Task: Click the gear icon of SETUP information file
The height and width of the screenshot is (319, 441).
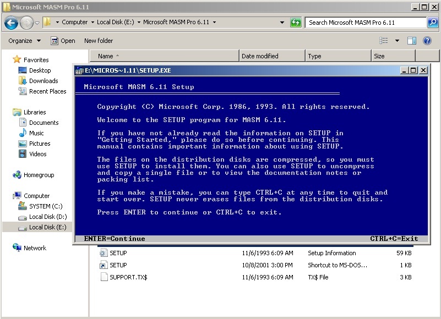Action: click(x=104, y=252)
